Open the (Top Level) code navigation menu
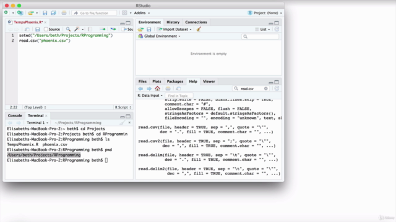The image size is (396, 222). 35,107
